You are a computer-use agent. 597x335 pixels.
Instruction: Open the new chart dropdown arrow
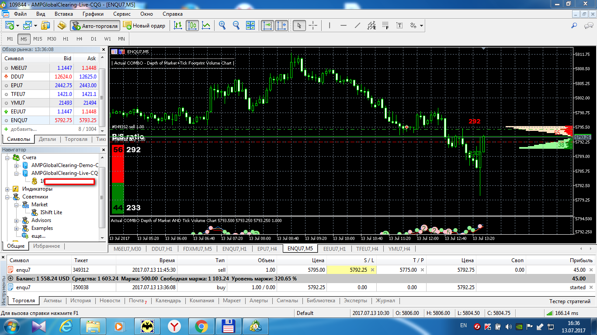[18, 26]
